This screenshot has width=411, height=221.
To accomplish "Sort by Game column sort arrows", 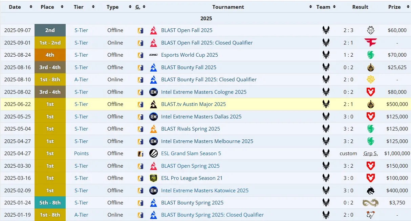I will pyautogui.click(x=144, y=7).
